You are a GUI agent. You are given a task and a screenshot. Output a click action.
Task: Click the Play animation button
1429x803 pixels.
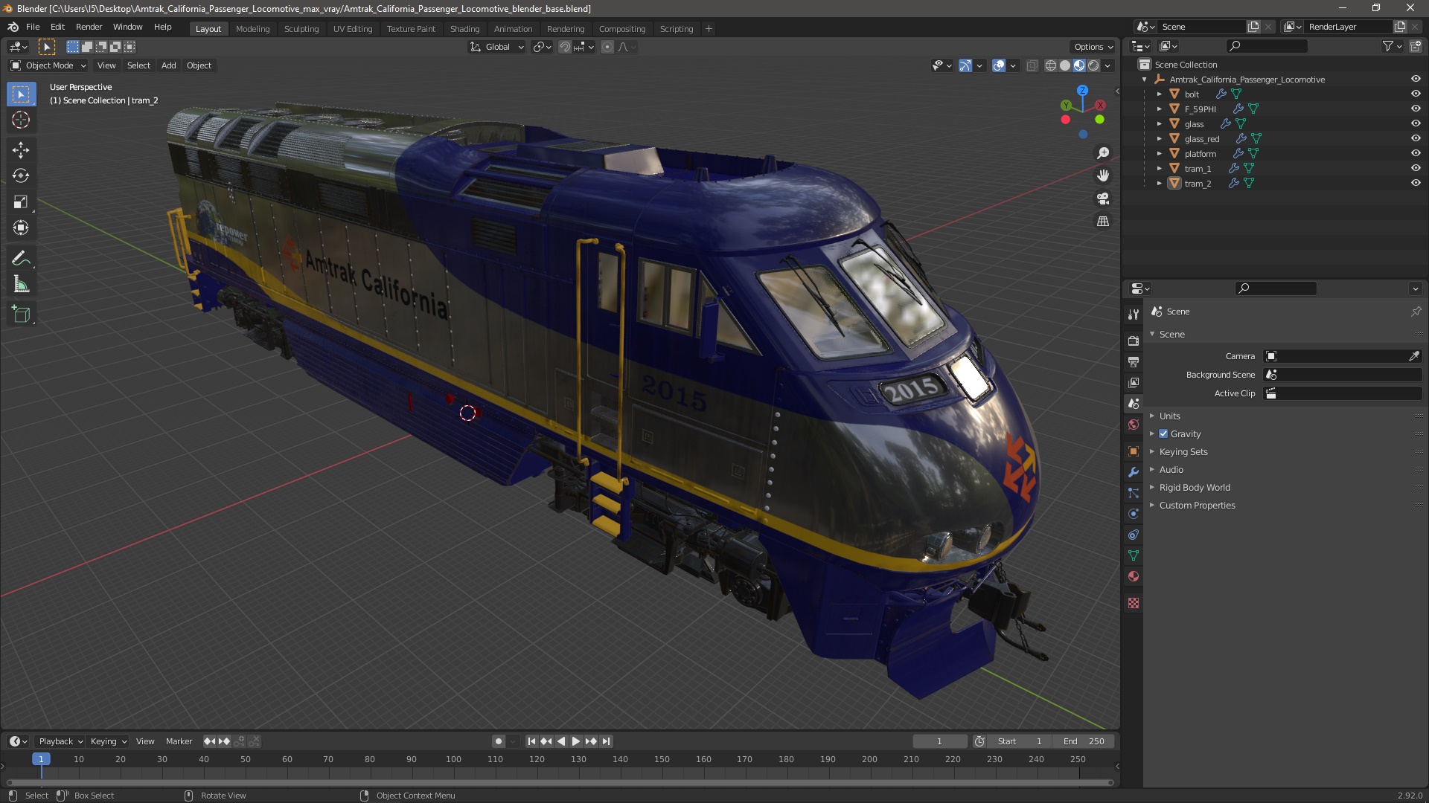[575, 741]
